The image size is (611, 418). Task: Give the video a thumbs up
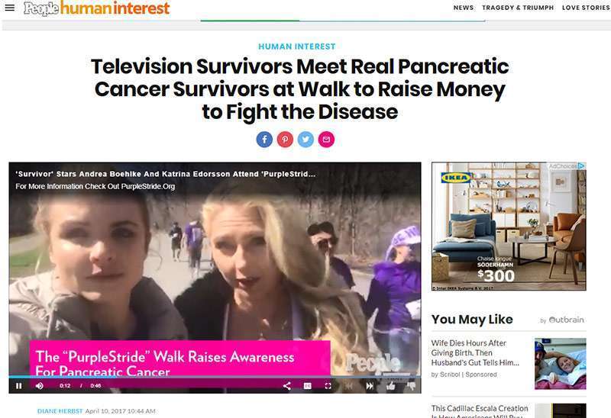(x=390, y=386)
